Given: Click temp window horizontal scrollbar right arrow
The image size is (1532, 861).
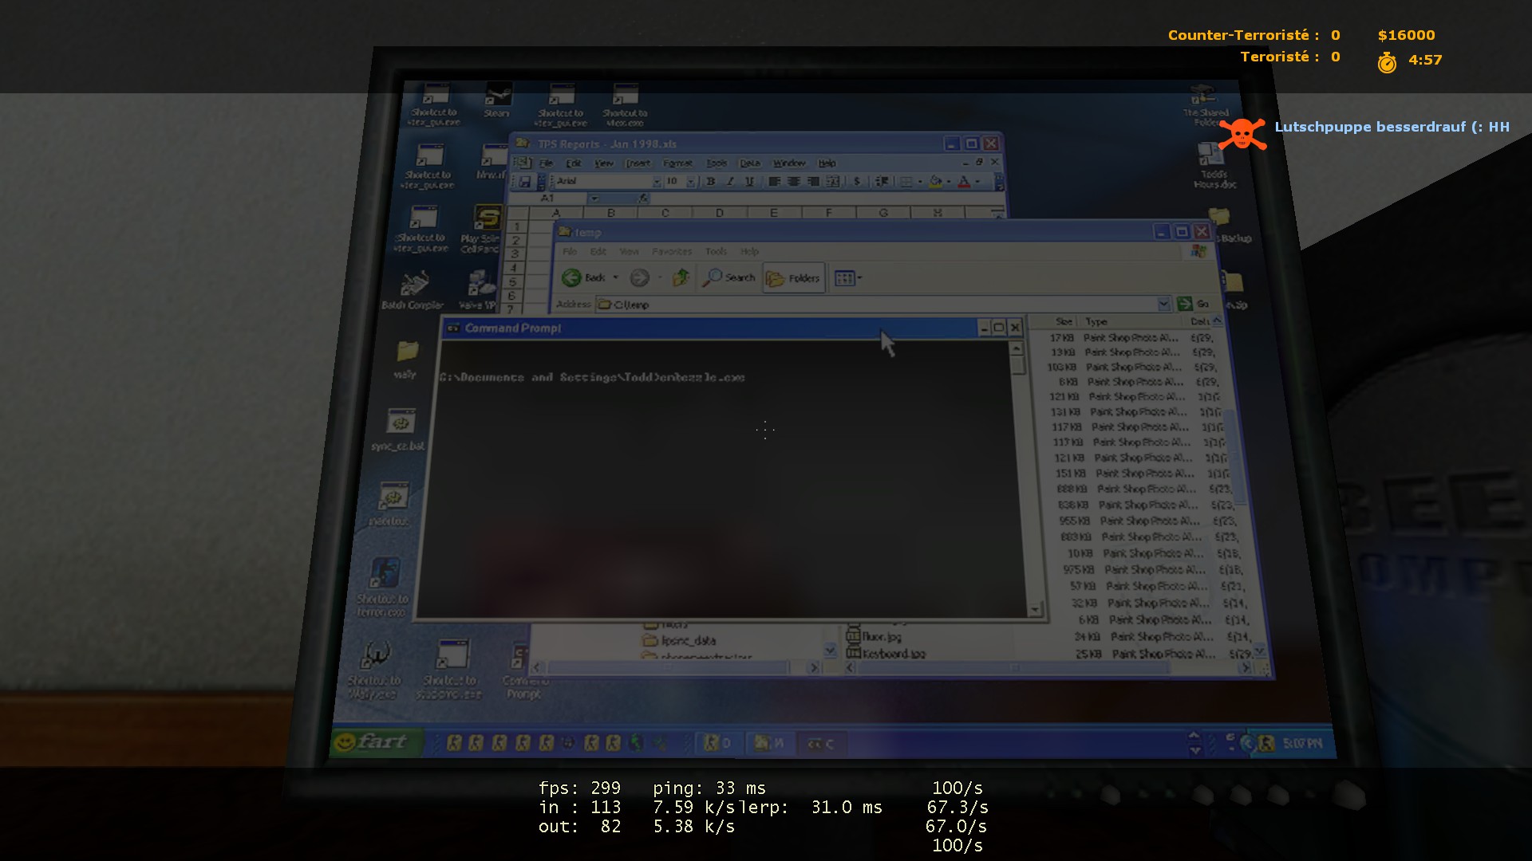Looking at the screenshot, I should click(1245, 668).
